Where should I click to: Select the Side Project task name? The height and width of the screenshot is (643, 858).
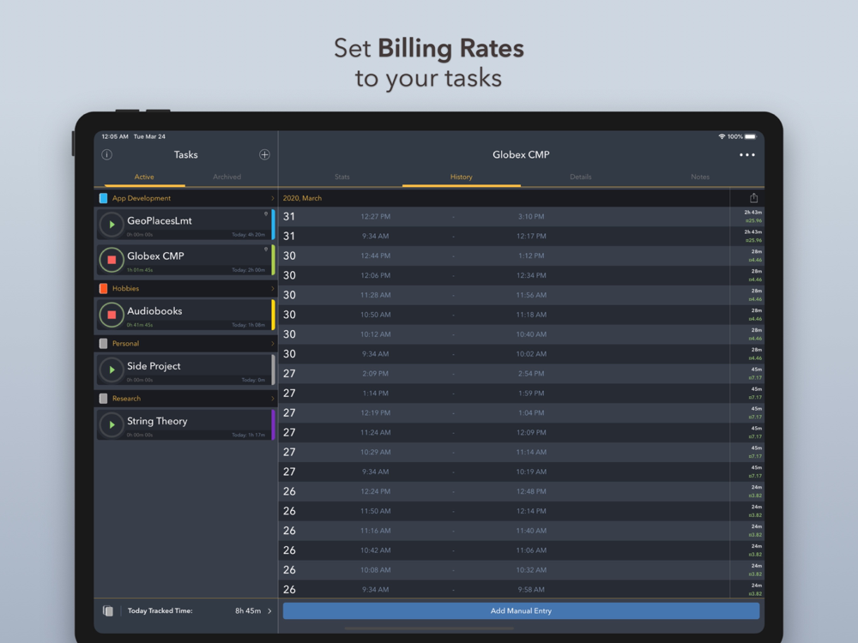tap(154, 366)
